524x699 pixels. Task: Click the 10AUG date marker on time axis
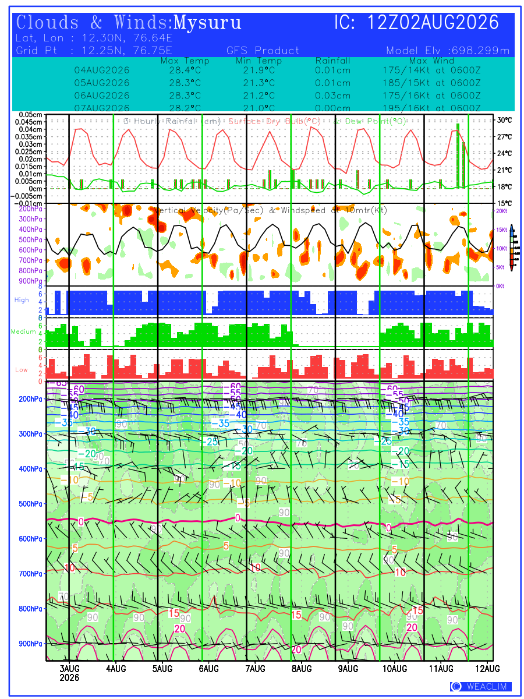(x=394, y=668)
